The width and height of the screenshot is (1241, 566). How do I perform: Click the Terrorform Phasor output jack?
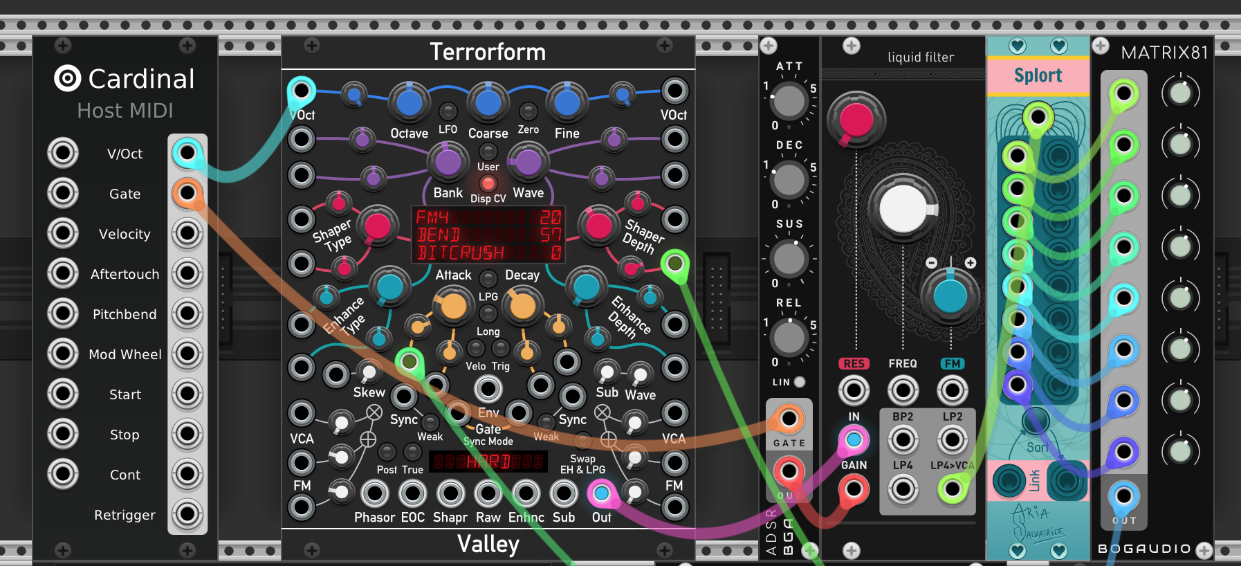(375, 494)
